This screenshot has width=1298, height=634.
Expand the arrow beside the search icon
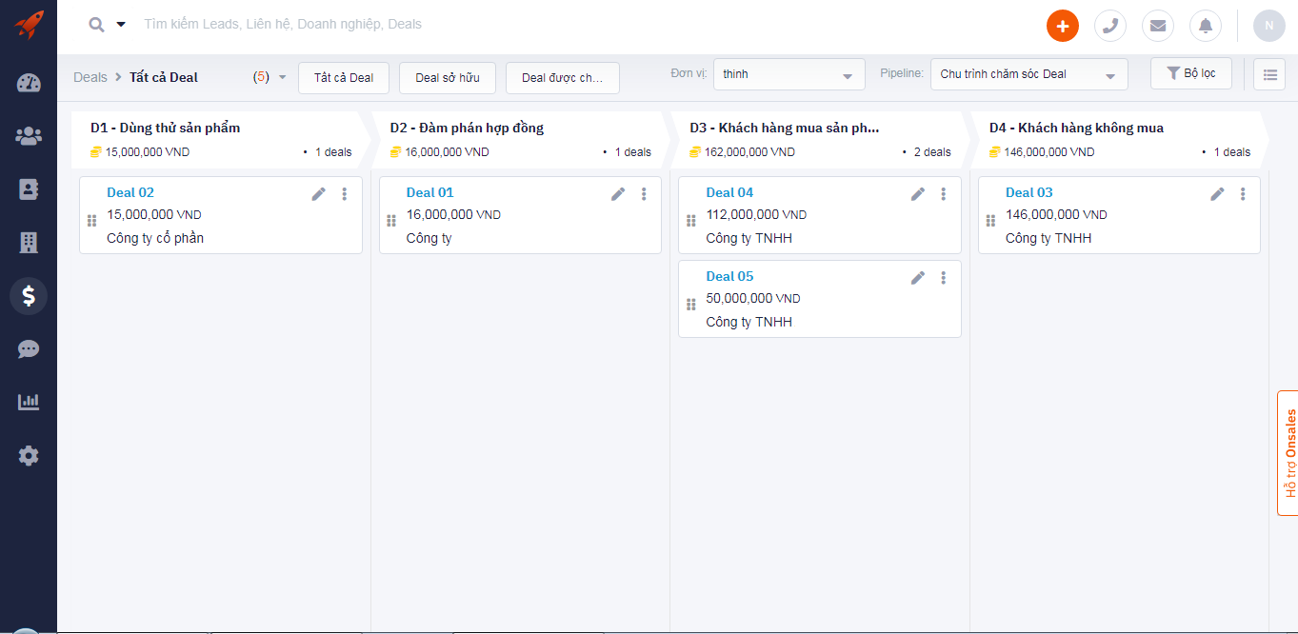click(x=121, y=25)
